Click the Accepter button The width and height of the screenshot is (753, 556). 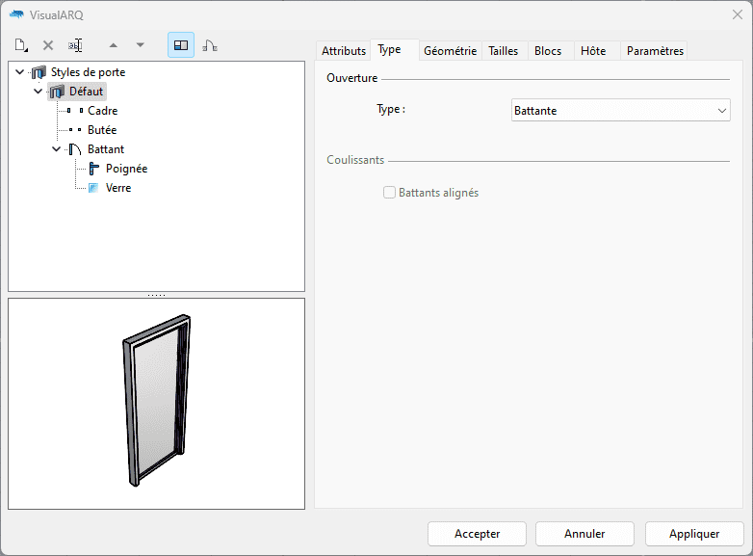(477, 534)
